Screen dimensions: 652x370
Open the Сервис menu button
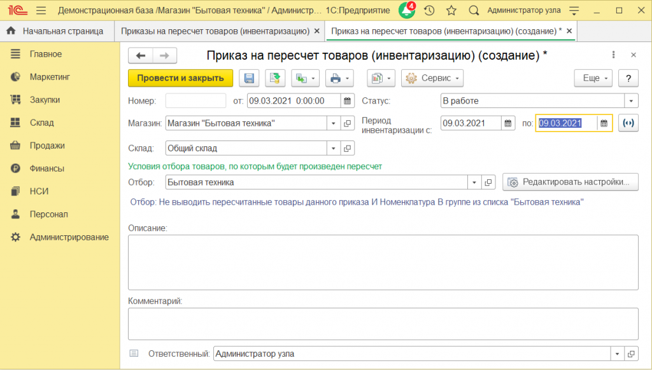pyautogui.click(x=432, y=78)
